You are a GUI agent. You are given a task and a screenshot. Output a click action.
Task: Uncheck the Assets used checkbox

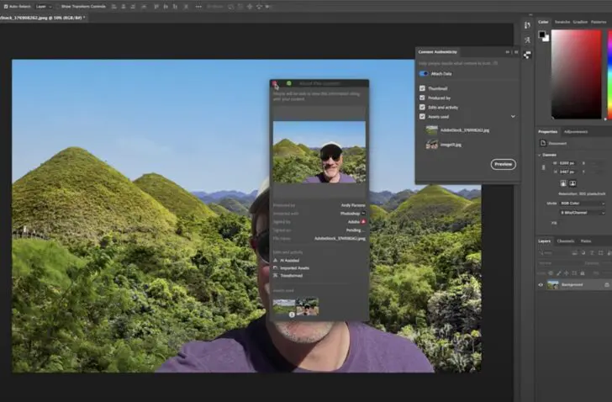coord(422,116)
